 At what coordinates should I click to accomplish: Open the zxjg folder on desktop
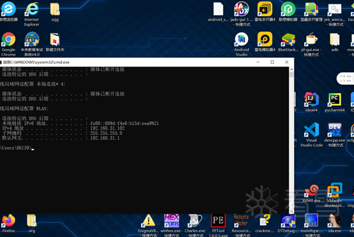[55, 11]
